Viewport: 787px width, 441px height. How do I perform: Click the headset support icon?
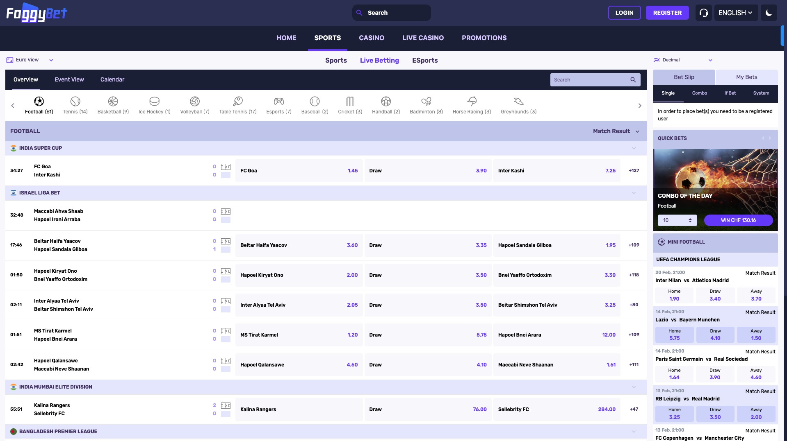703,13
